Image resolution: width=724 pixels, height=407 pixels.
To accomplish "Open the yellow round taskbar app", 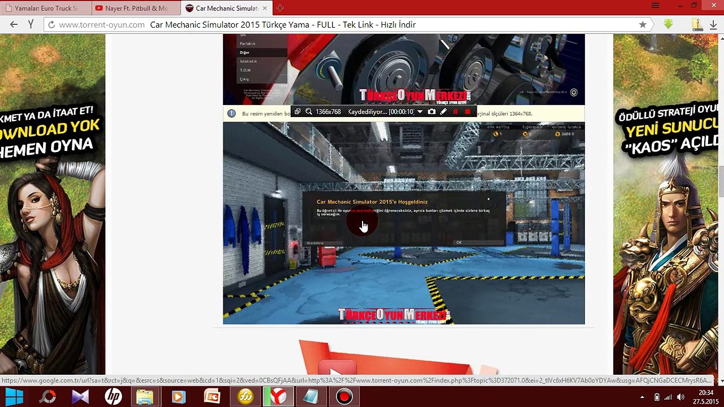I will 245,397.
